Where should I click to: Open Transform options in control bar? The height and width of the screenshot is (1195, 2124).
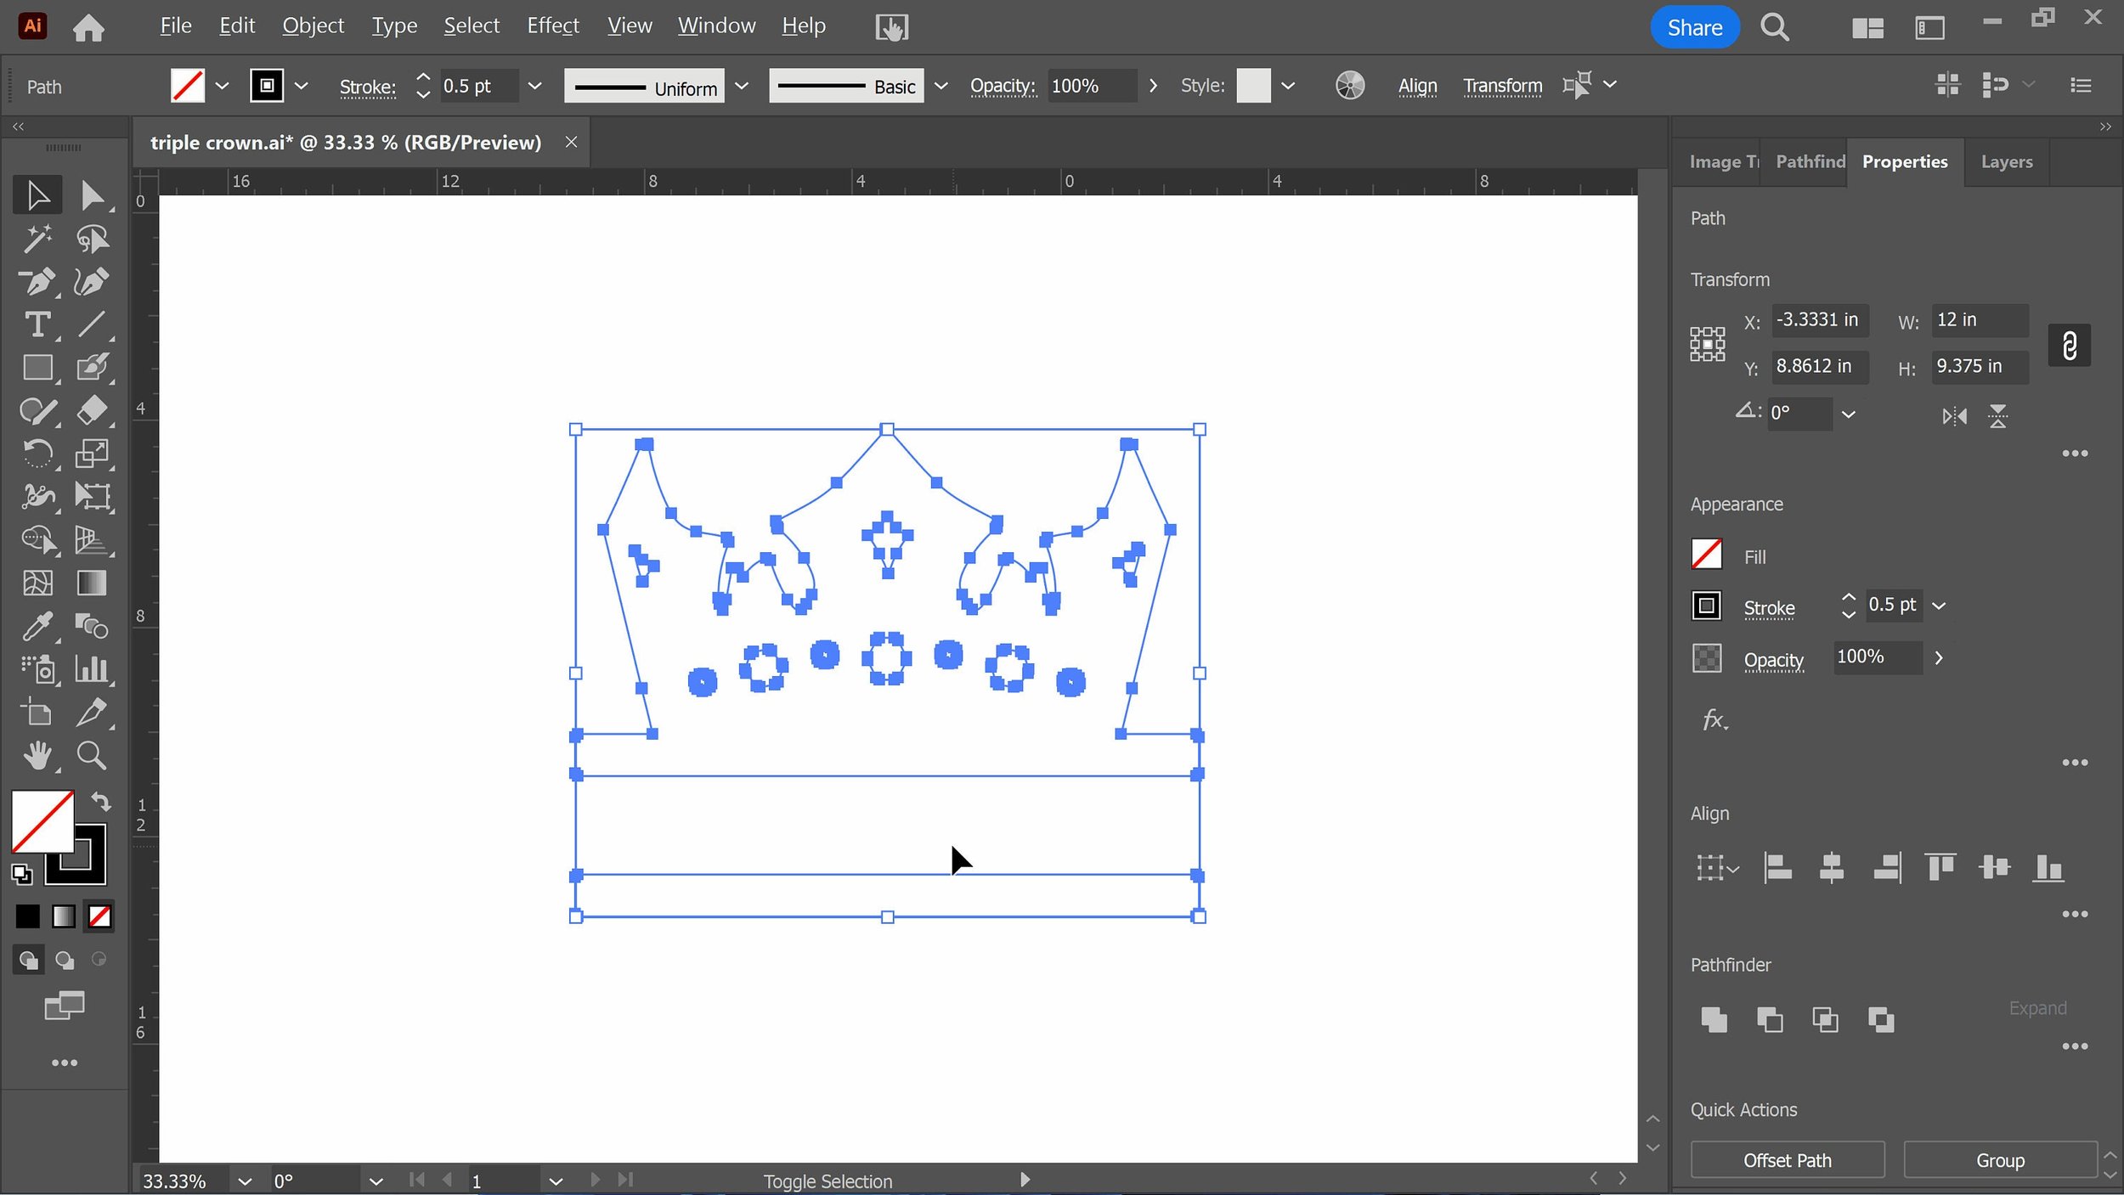coord(1502,86)
